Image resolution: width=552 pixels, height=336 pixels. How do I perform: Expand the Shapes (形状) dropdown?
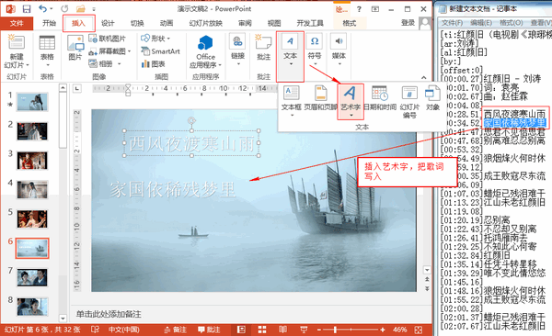pos(155,38)
